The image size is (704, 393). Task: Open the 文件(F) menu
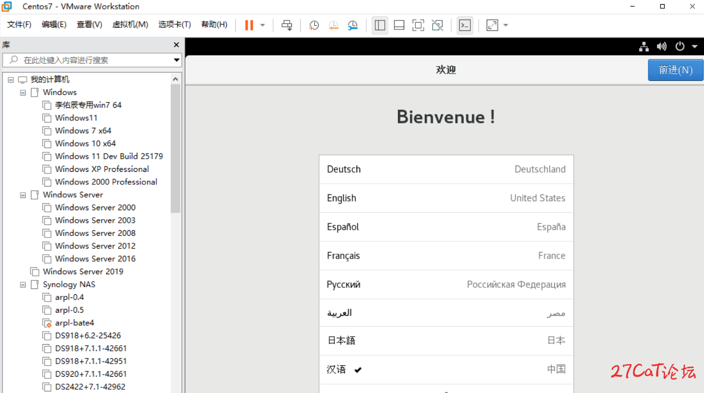(19, 25)
